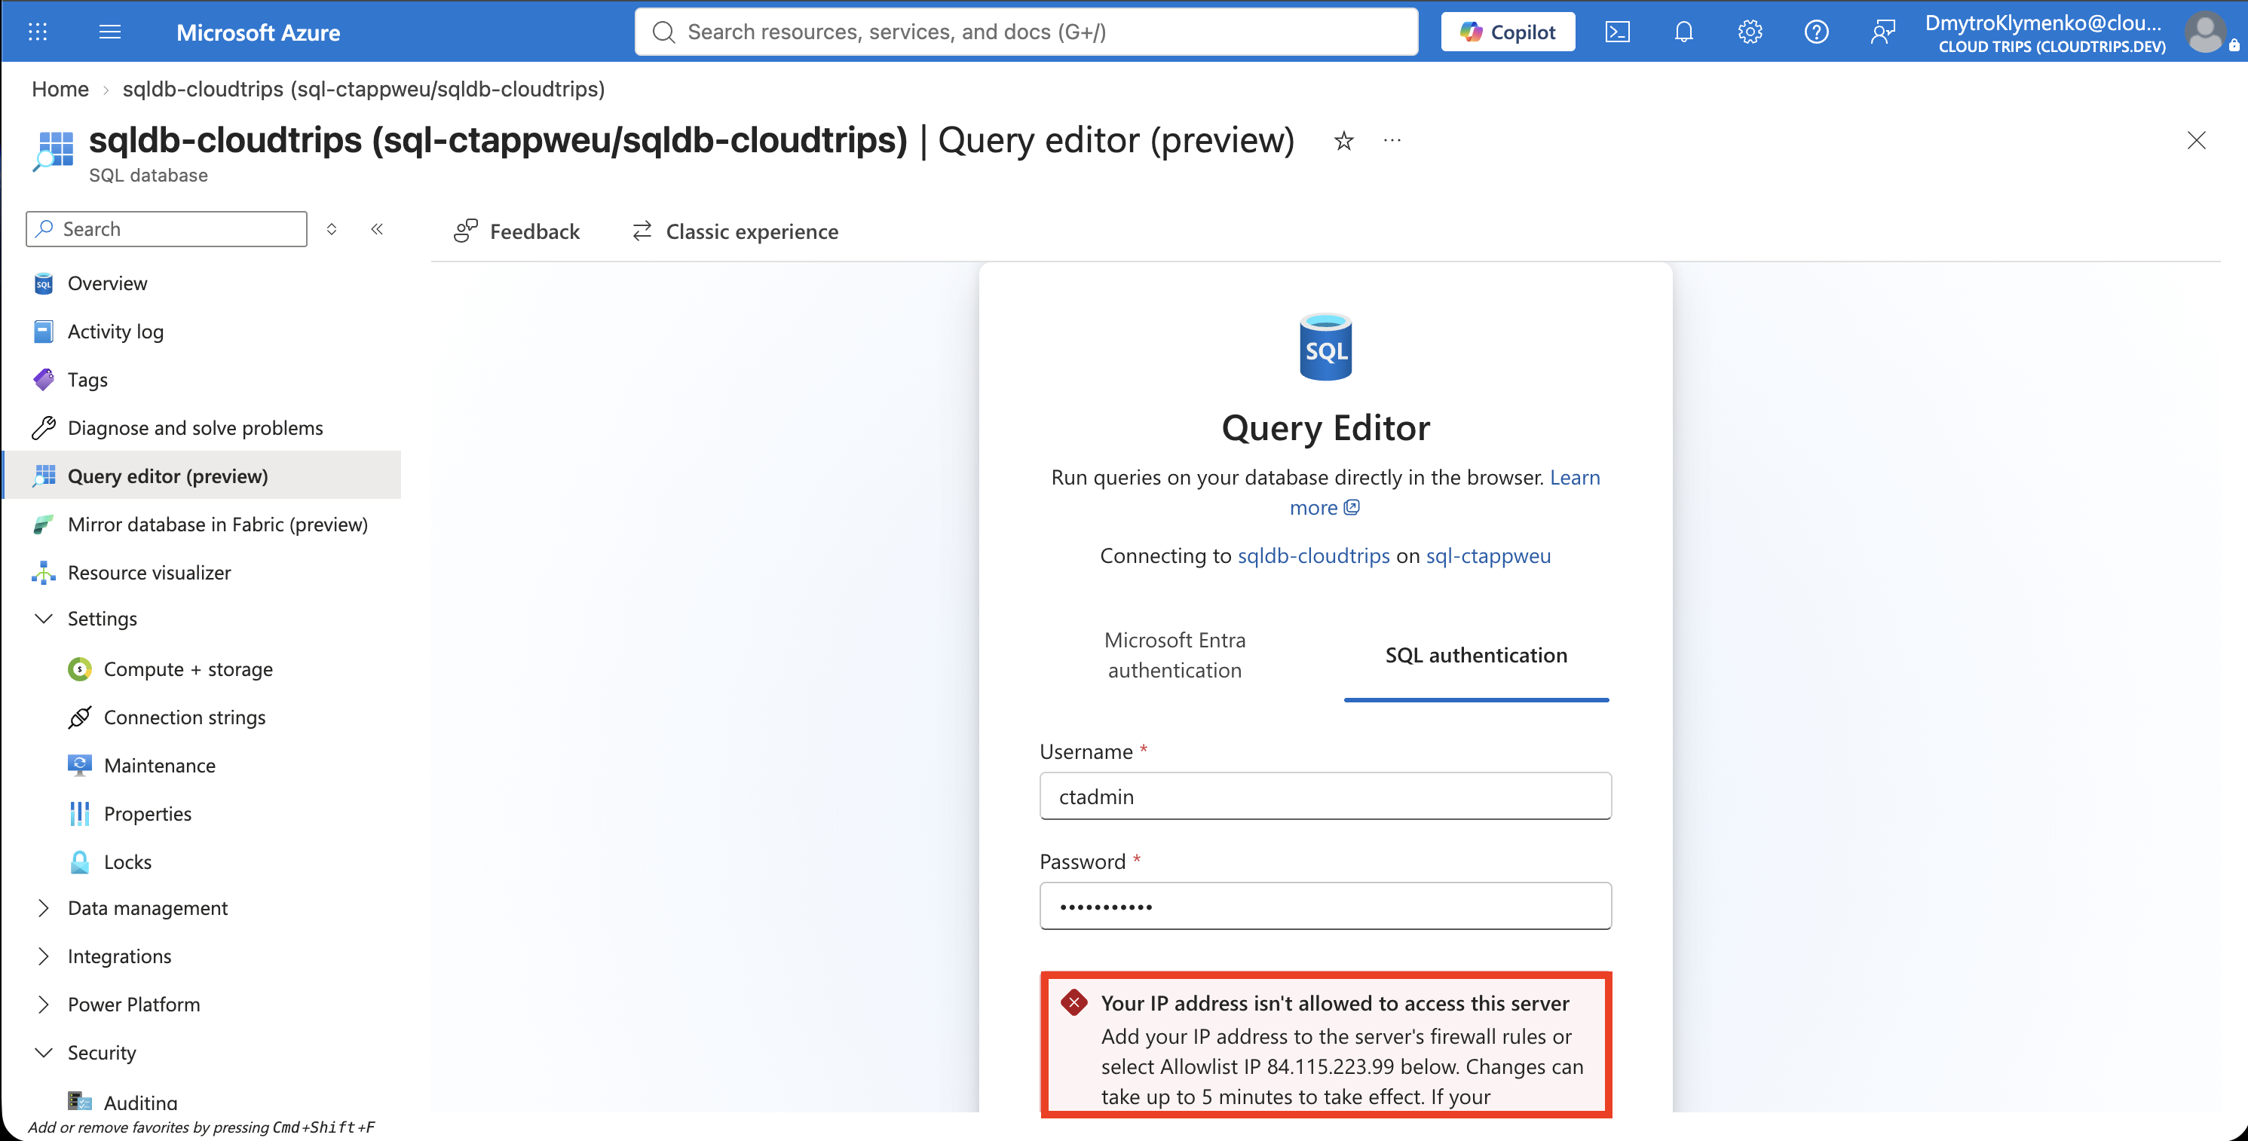The width and height of the screenshot is (2248, 1141).
Task: Click the SQL database subtitle text
Action: [x=149, y=176]
